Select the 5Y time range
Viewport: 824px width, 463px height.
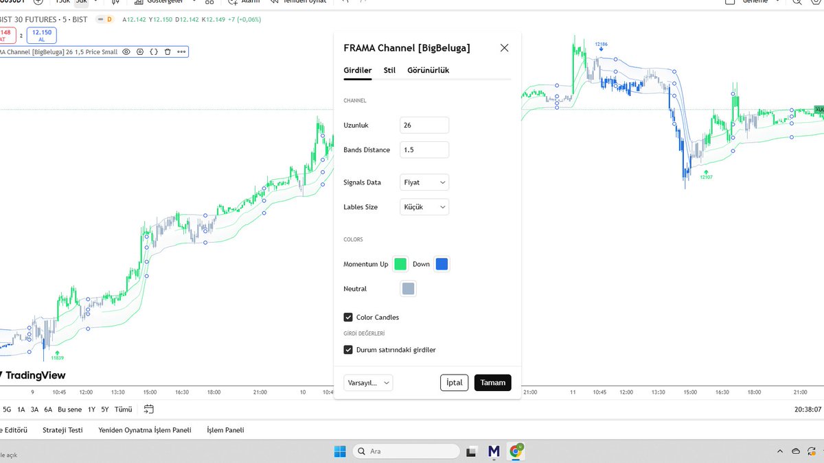105,409
